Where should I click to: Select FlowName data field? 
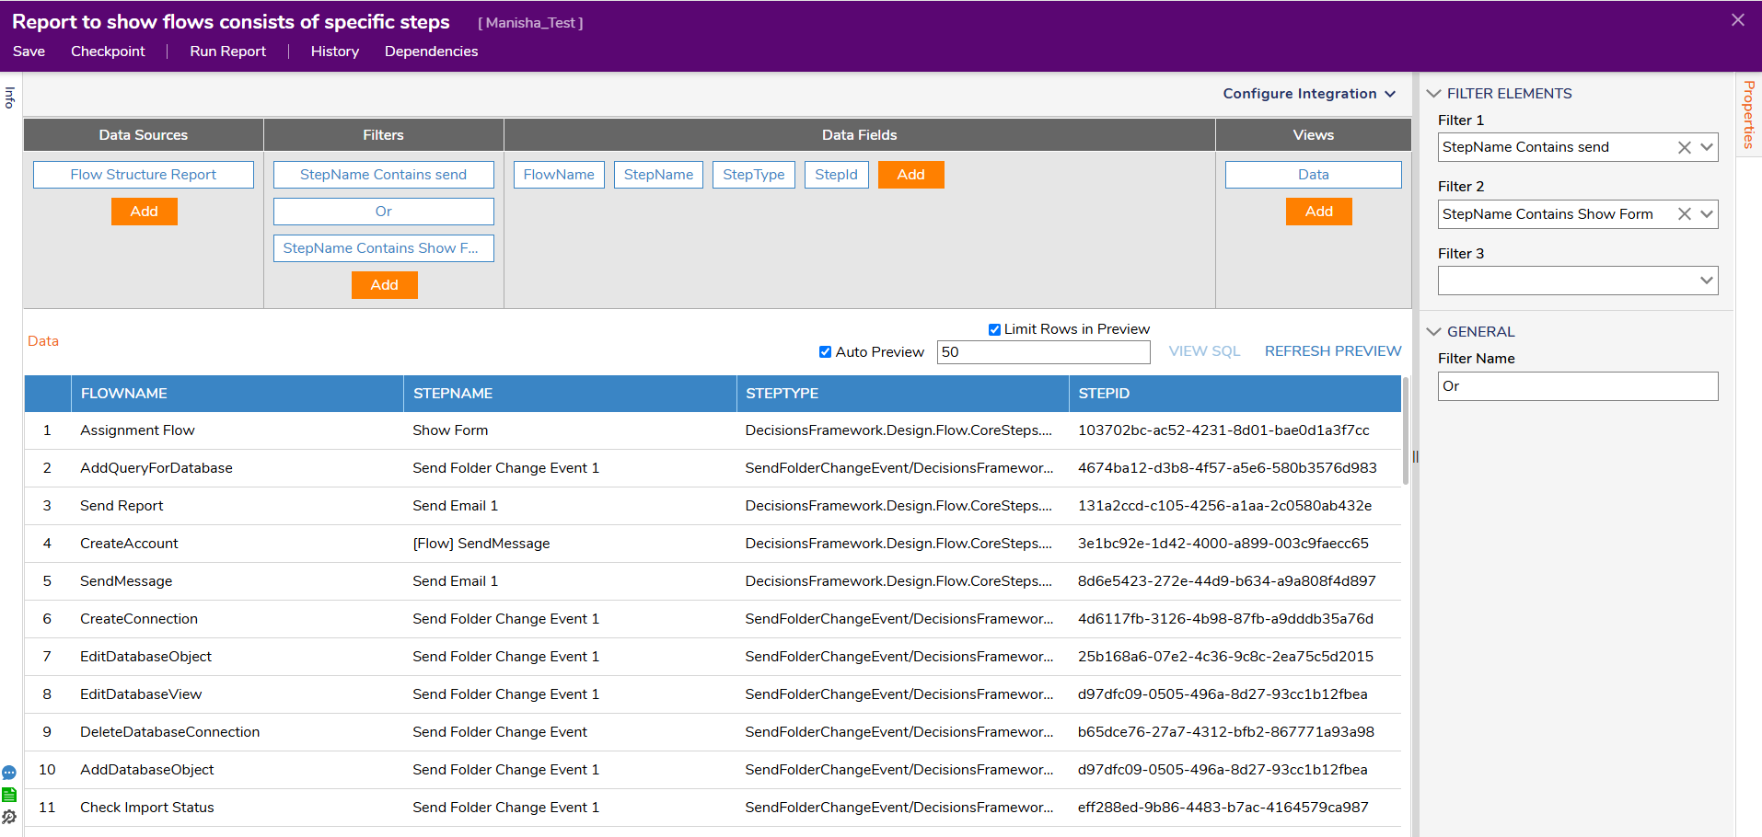pyautogui.click(x=559, y=175)
